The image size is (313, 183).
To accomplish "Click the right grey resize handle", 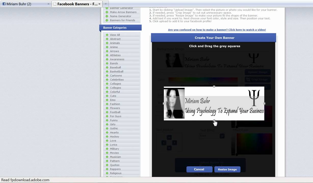I will [264, 103].
